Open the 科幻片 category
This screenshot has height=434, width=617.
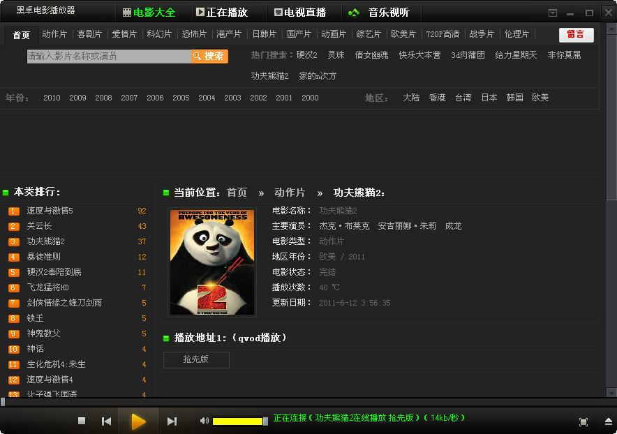(x=159, y=34)
